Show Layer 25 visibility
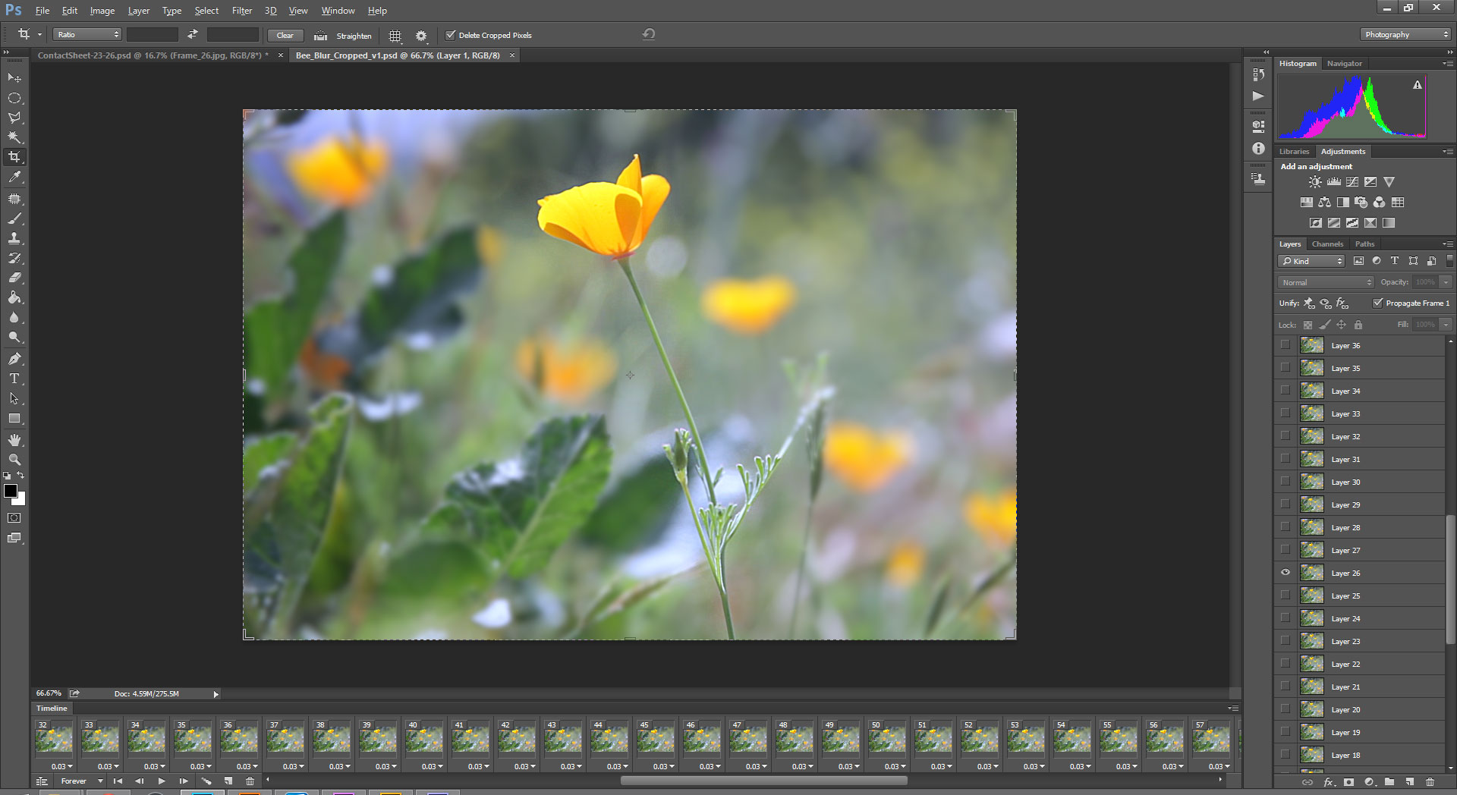 coord(1285,595)
